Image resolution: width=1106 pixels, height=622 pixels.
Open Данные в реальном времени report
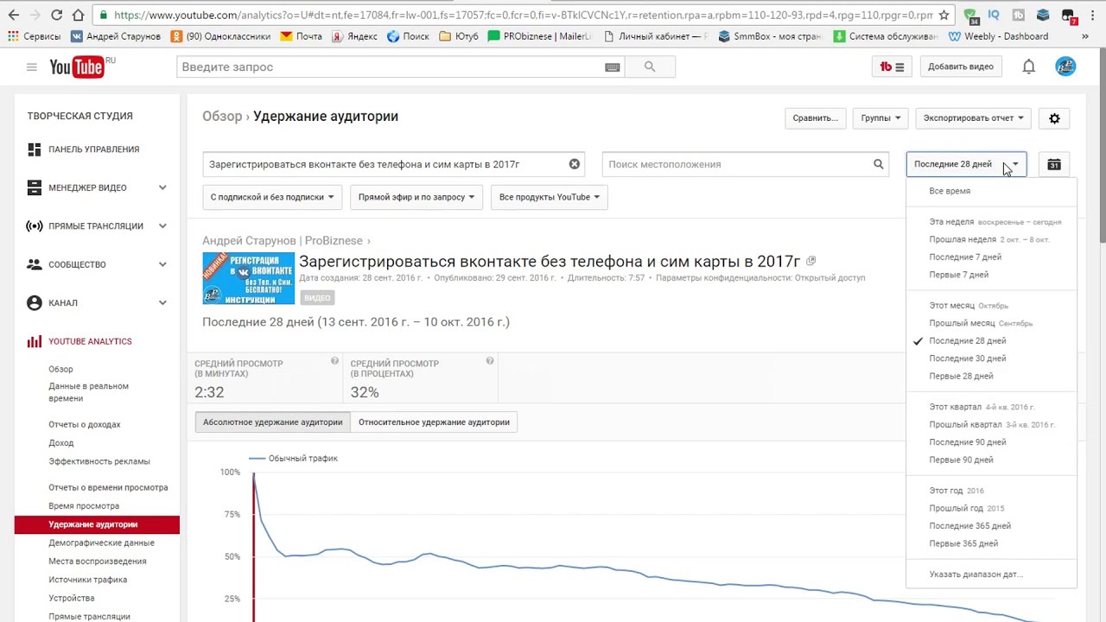tap(89, 392)
